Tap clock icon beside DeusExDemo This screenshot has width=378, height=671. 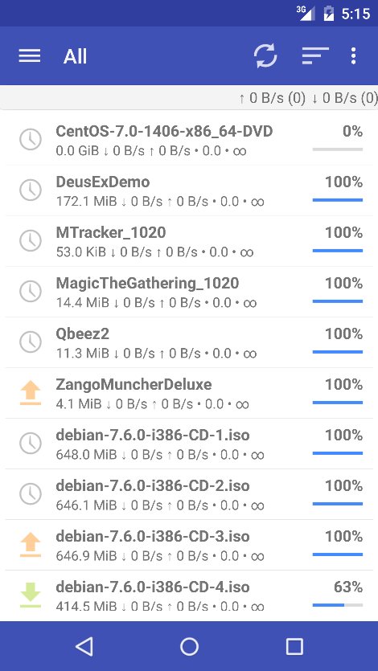click(31, 190)
